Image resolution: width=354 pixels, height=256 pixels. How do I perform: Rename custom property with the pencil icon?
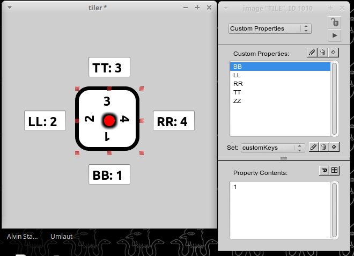[312, 52]
